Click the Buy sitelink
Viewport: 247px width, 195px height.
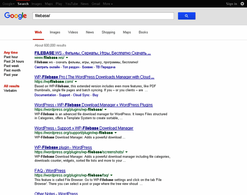point(95,95)
